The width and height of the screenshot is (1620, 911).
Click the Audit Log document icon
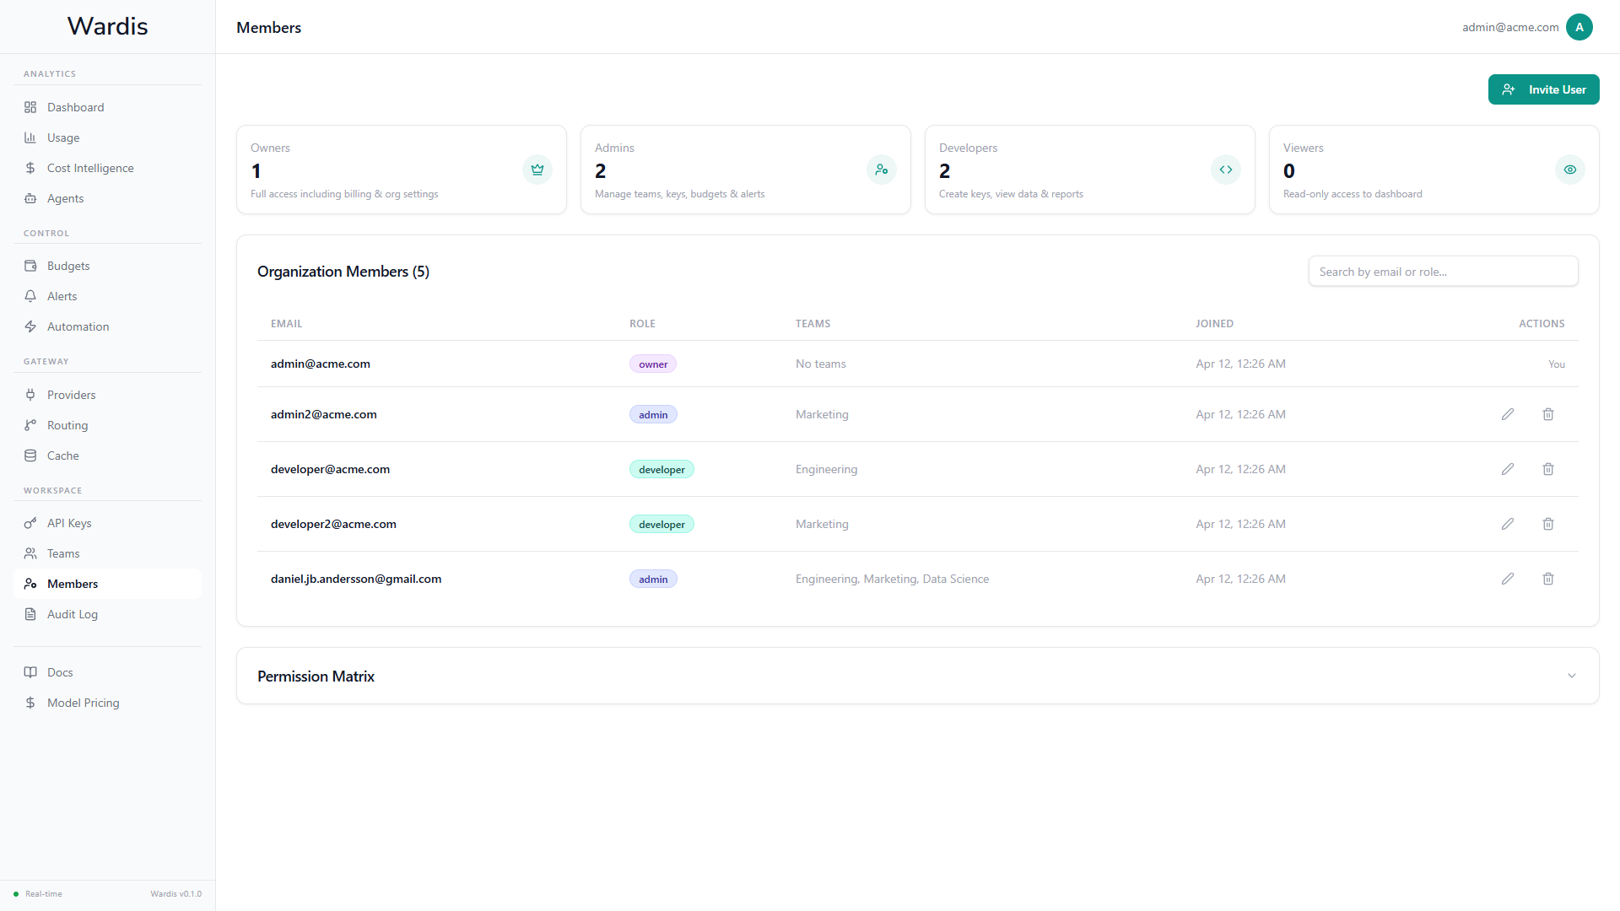[x=30, y=614]
